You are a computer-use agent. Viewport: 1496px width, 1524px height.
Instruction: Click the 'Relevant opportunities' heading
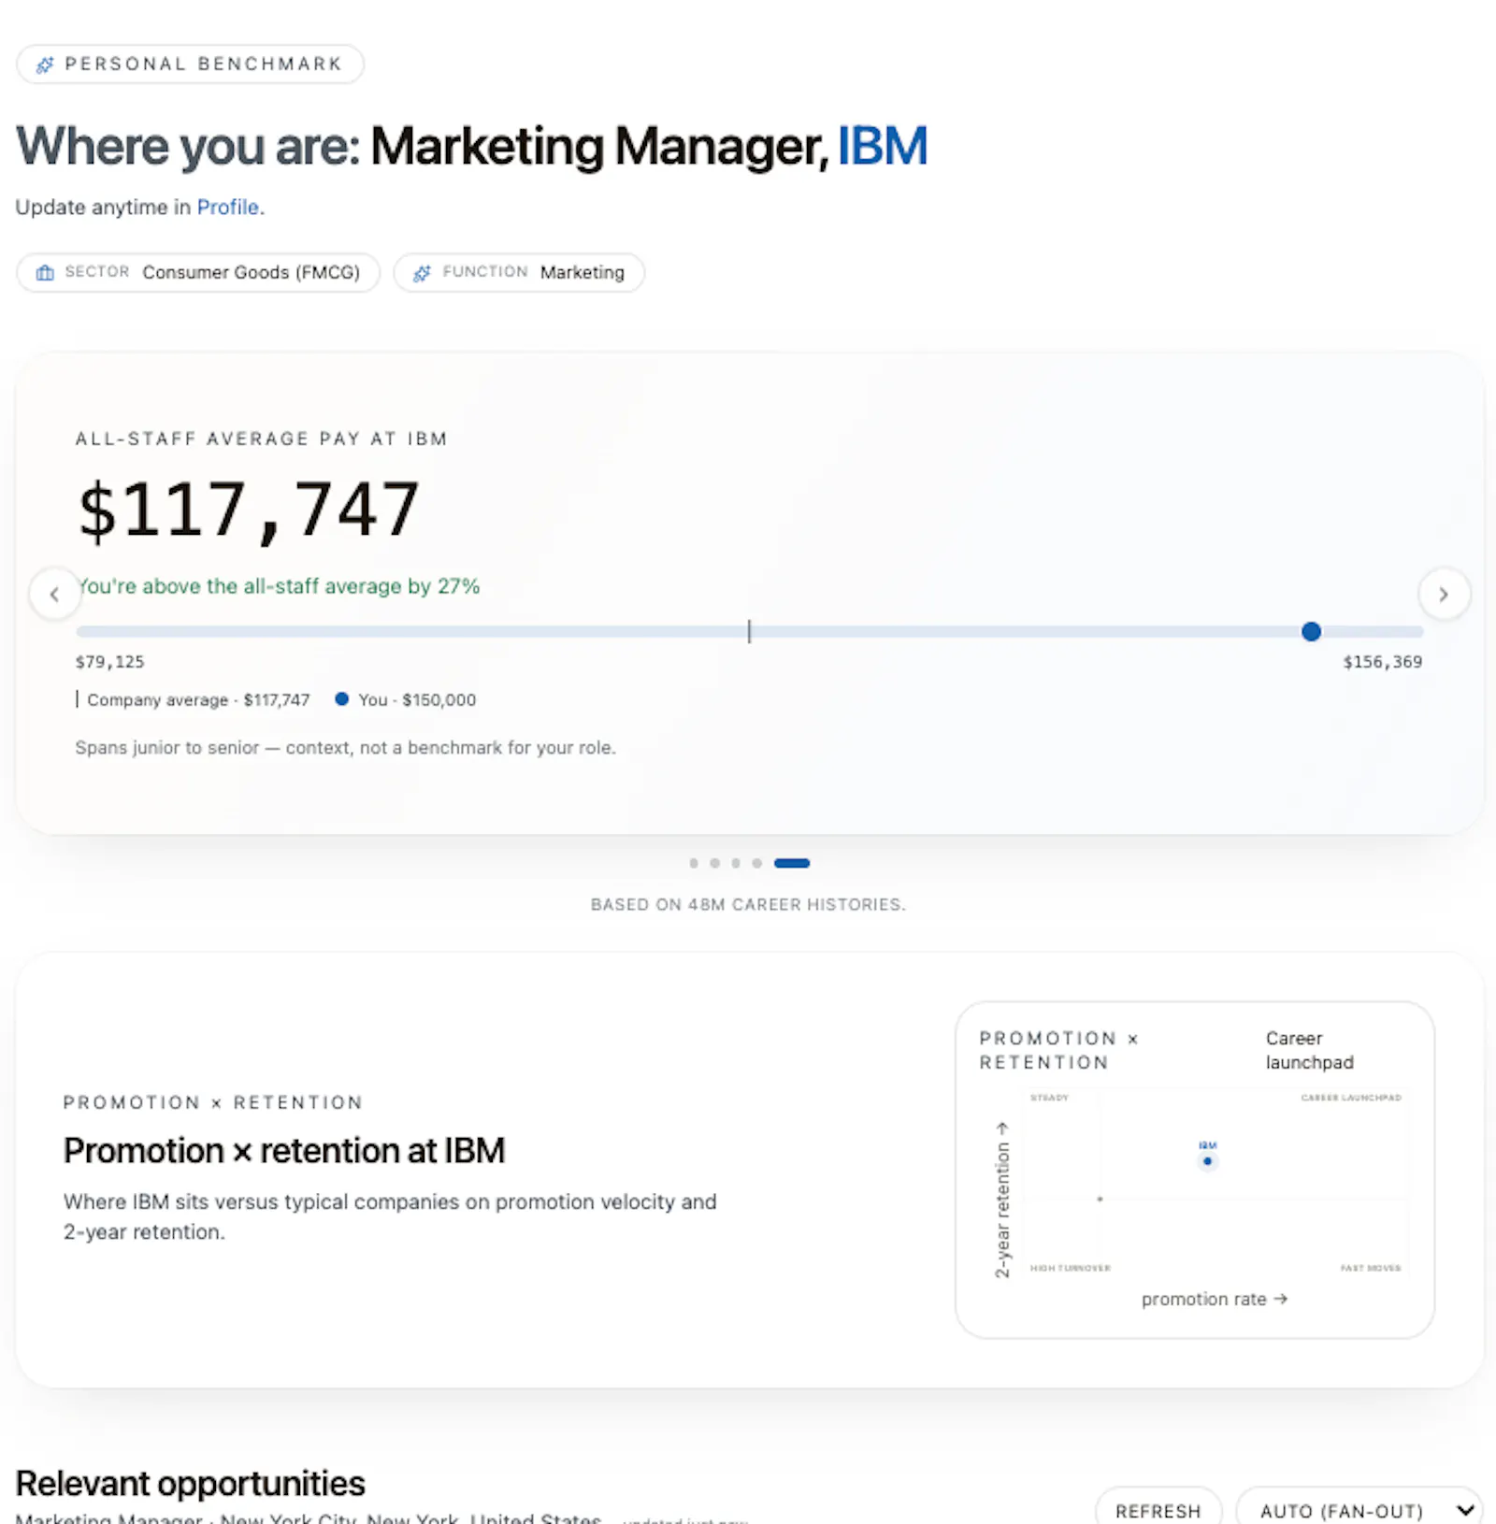tap(190, 1484)
